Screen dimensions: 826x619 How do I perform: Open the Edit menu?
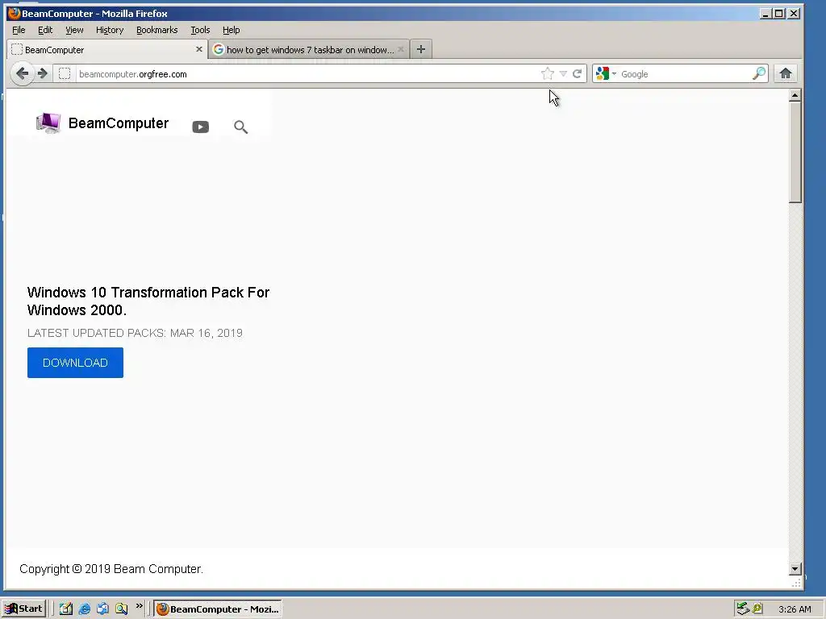coord(45,30)
